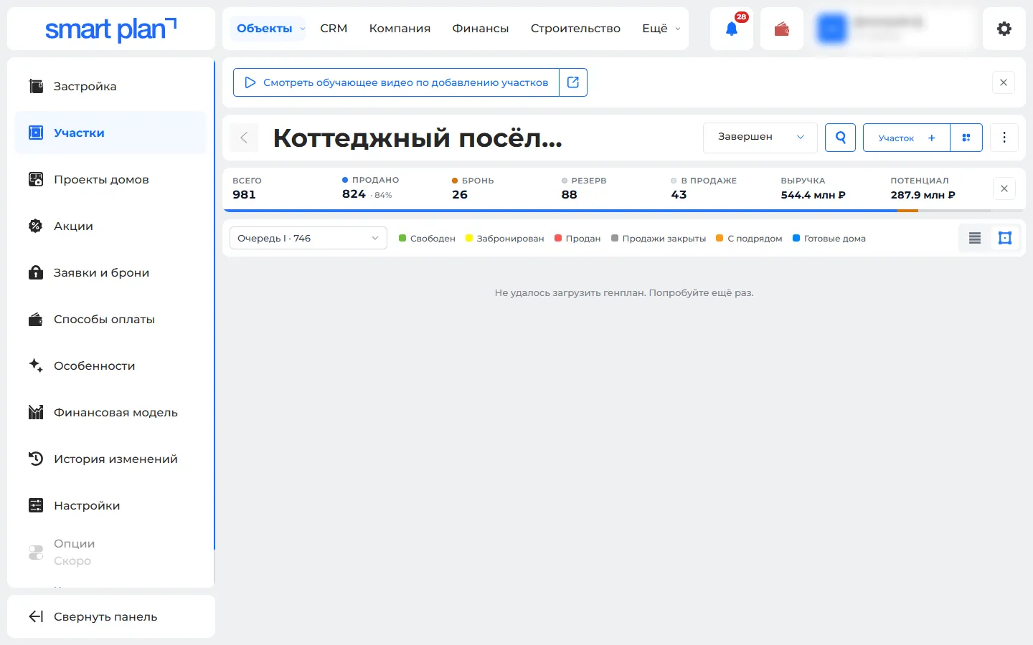Open the grid view icon beside Участок
The width and height of the screenshot is (1033, 645).
coord(966,138)
